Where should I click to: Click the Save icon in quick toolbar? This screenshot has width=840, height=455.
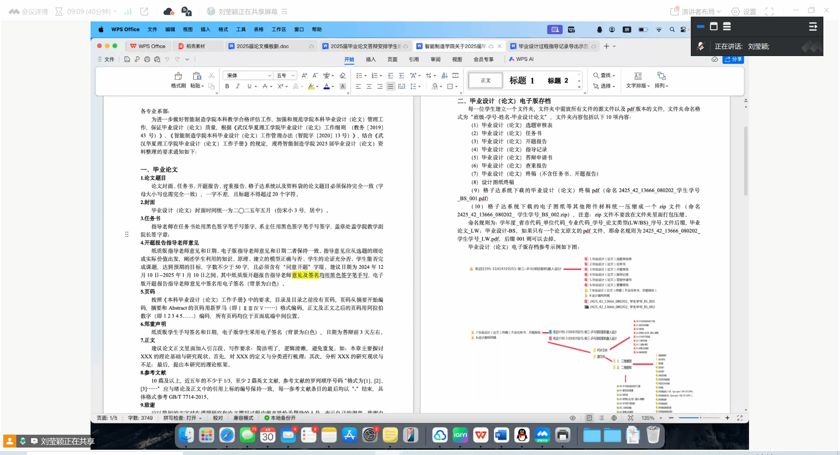[127, 60]
